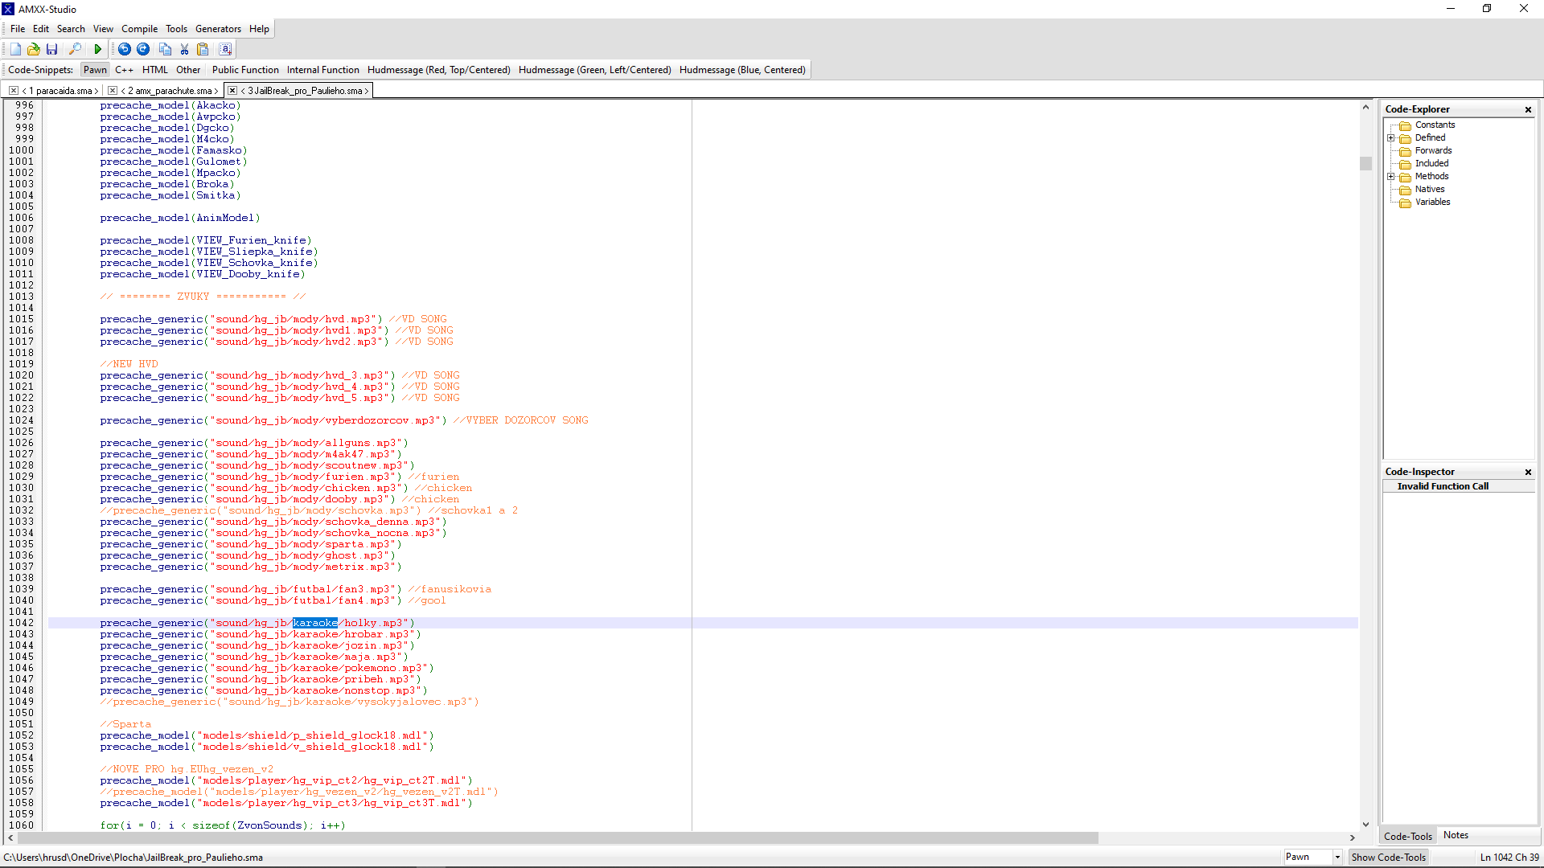Open the Compile menu
The height and width of the screenshot is (868, 1544).
click(x=139, y=29)
